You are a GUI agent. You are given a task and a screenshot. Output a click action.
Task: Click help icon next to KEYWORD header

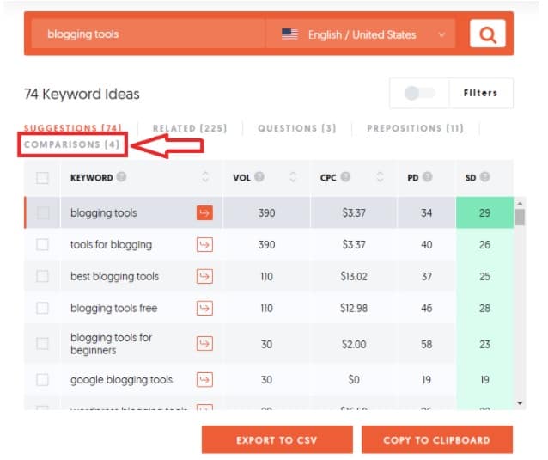pos(121,177)
